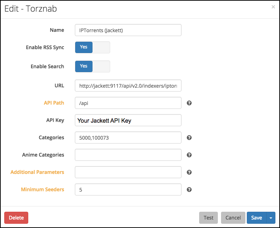Image resolution: width=280 pixels, height=228 pixels.
Task: Focus the Name input field
Action: [128, 30]
